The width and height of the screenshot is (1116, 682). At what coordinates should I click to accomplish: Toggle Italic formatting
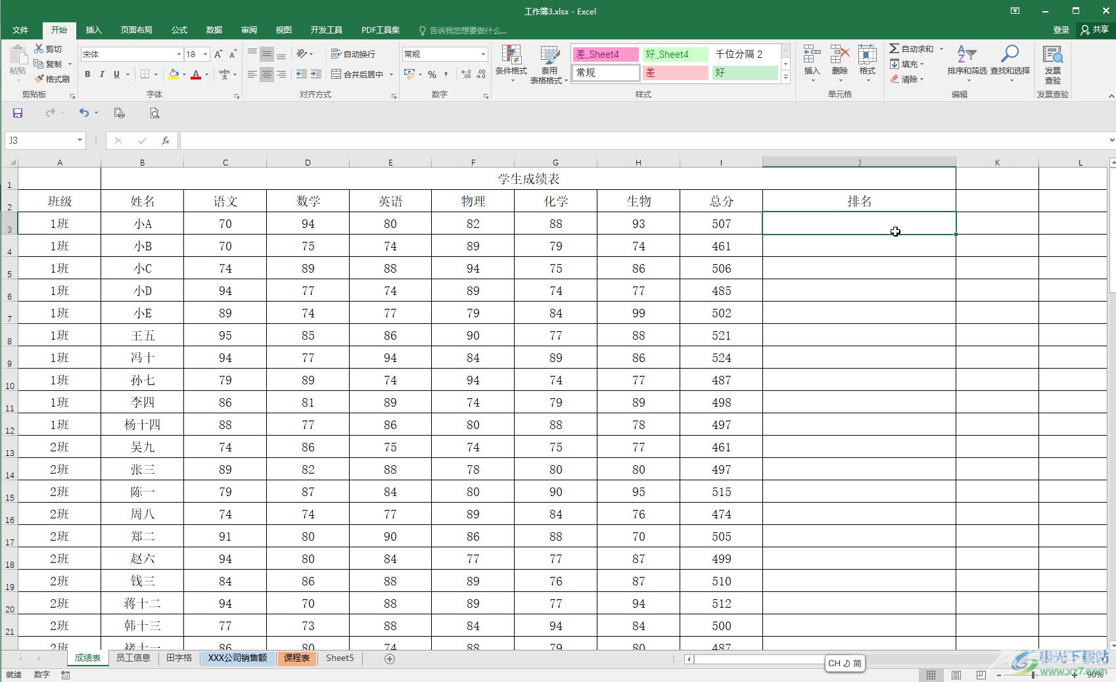(102, 74)
